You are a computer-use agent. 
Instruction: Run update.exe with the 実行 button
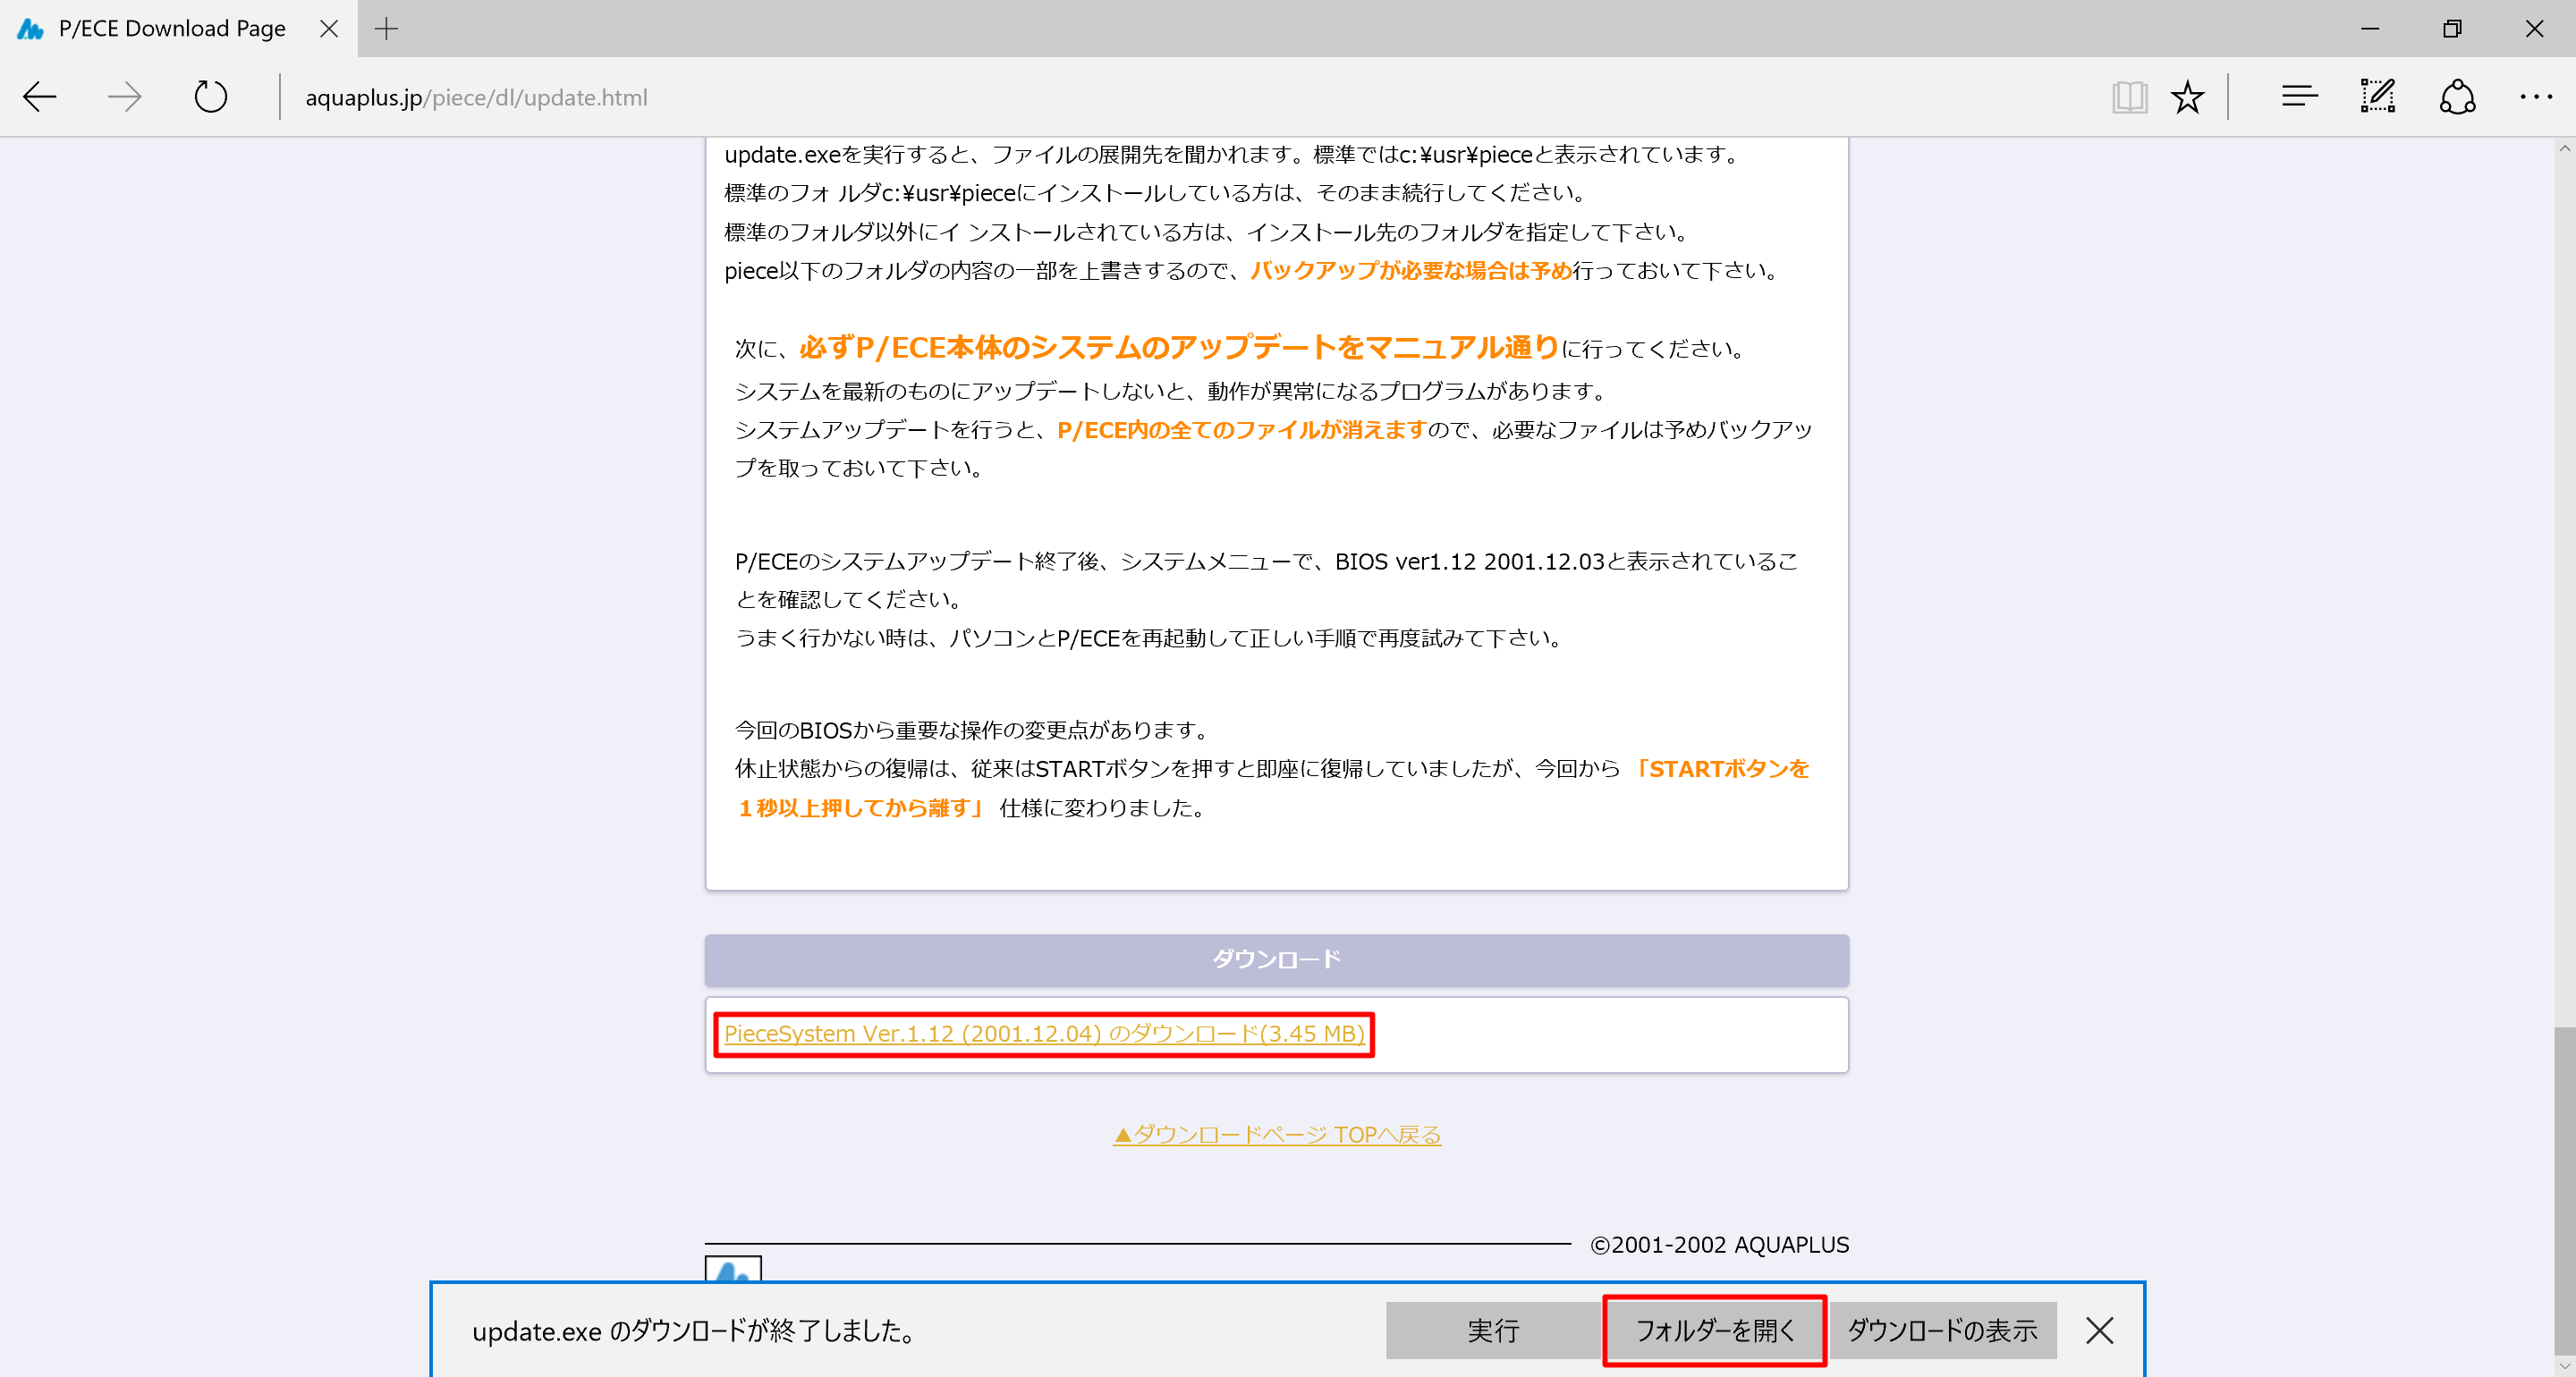[x=1493, y=1330]
